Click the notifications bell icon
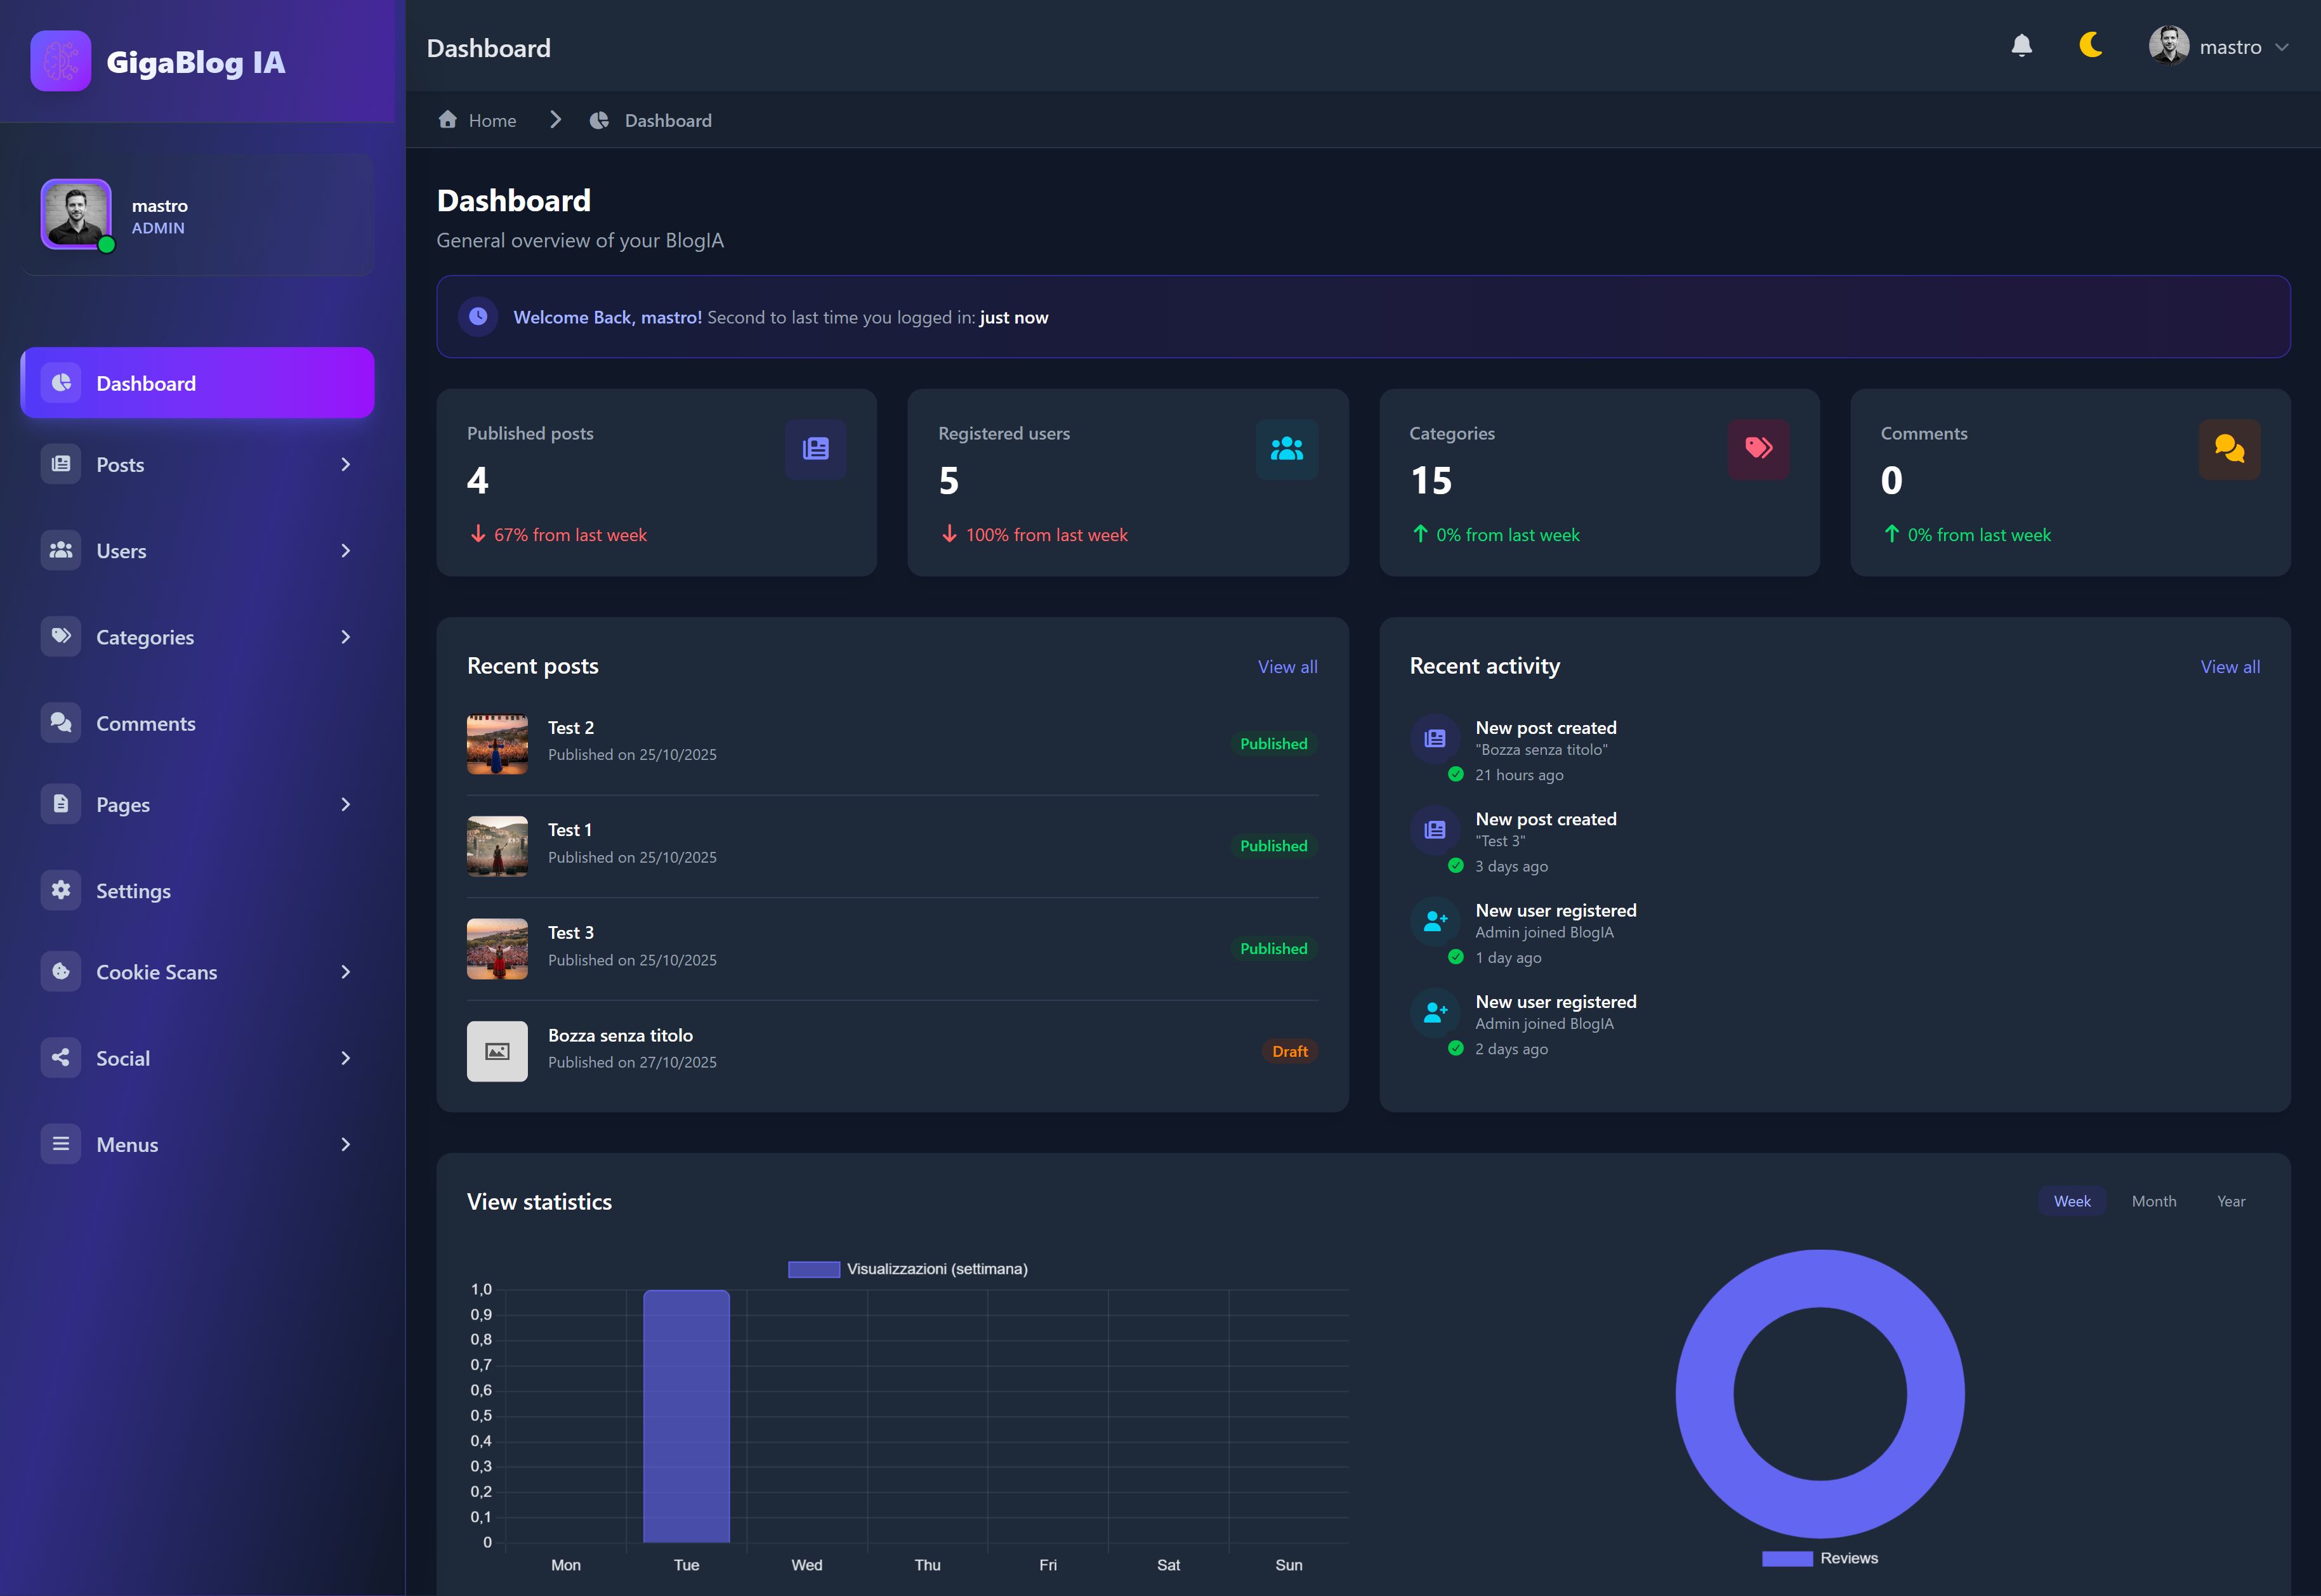This screenshot has width=2321, height=1596. 2021,46
